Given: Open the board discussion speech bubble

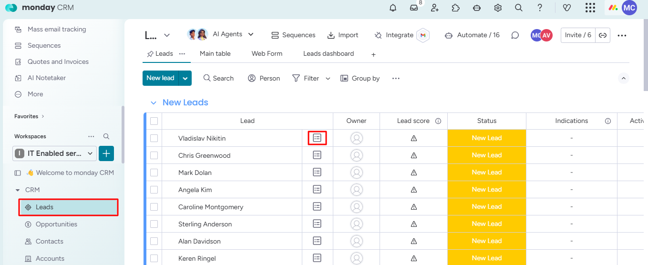Looking at the screenshot, I should click(x=515, y=35).
